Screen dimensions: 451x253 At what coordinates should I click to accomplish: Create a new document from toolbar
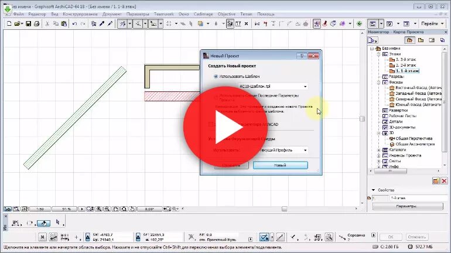[9, 23]
